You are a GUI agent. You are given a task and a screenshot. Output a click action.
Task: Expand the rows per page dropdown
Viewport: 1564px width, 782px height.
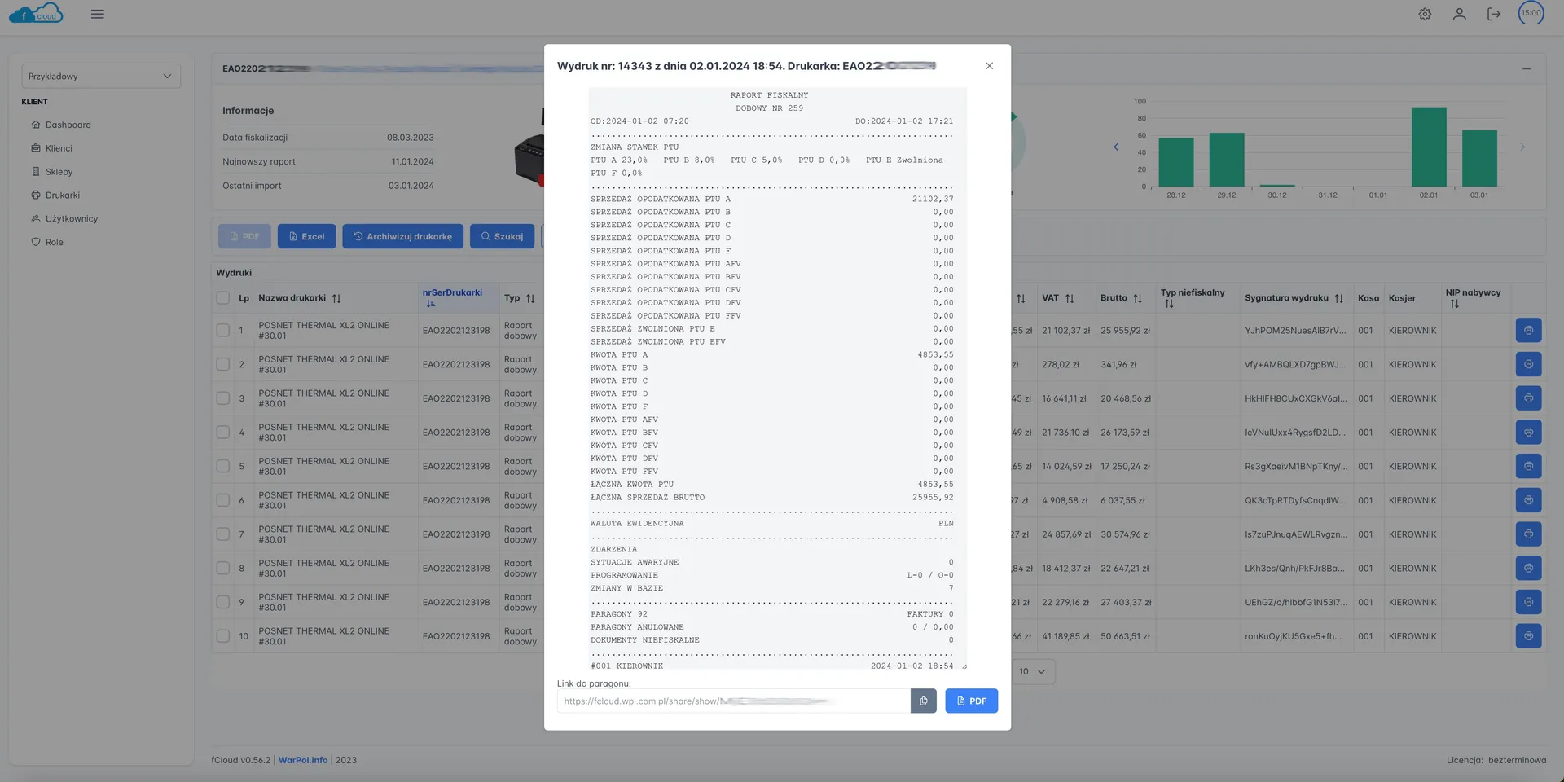point(1032,672)
